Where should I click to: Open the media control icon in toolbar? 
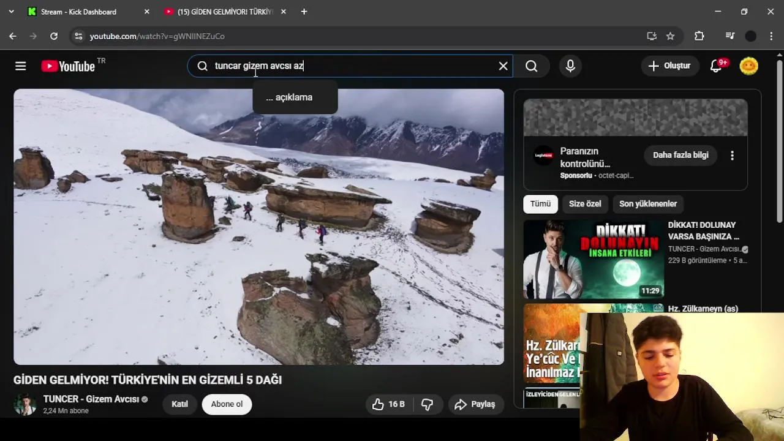pos(729,36)
